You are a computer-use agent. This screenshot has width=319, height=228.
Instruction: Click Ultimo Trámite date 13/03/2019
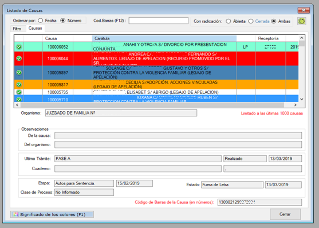tap(285, 159)
